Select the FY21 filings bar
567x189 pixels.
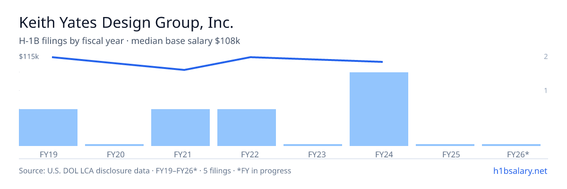180,128
